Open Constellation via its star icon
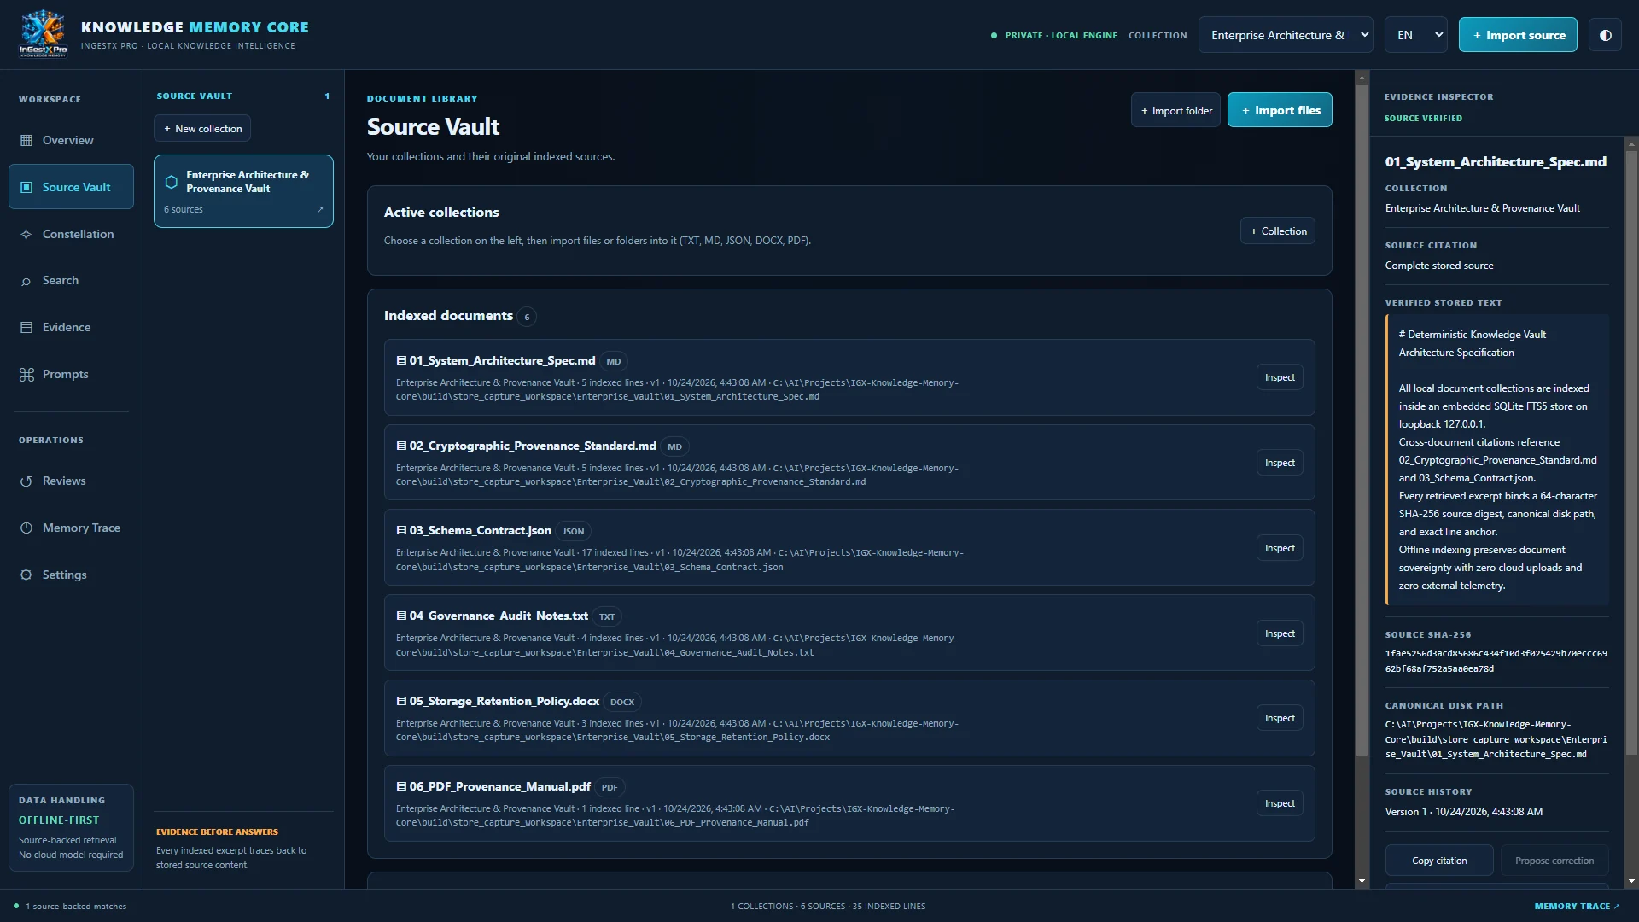 click(x=26, y=234)
